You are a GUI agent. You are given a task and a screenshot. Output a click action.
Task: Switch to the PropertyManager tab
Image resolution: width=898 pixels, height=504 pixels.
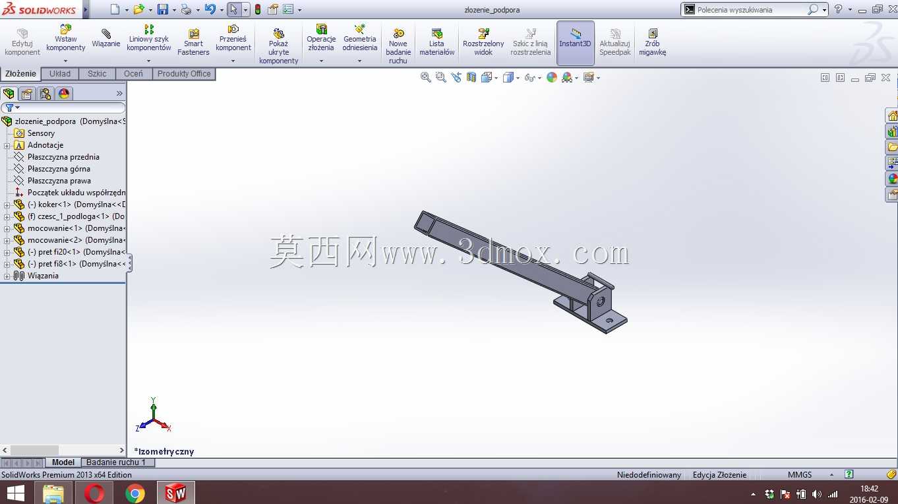click(27, 94)
